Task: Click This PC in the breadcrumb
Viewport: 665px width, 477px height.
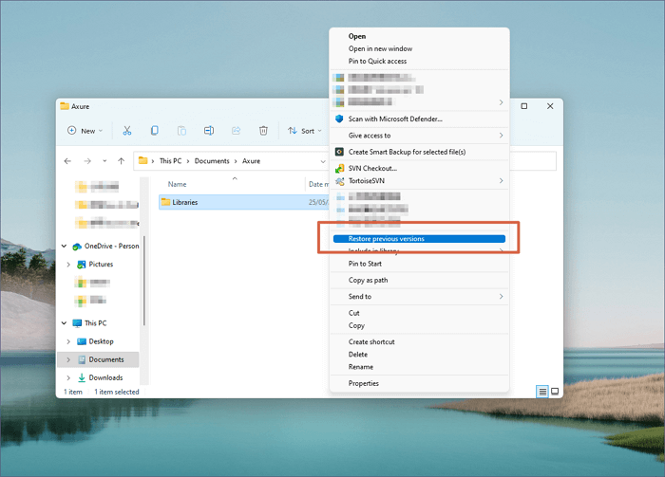Action: pos(170,161)
